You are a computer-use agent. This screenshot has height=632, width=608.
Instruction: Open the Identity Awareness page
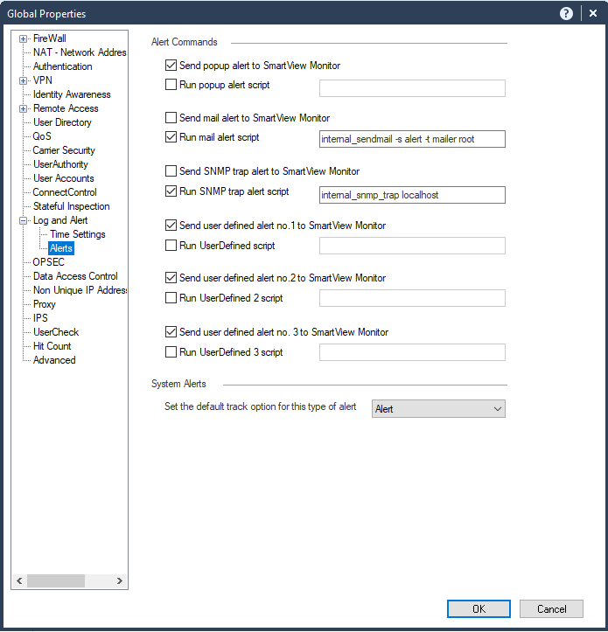click(x=72, y=94)
